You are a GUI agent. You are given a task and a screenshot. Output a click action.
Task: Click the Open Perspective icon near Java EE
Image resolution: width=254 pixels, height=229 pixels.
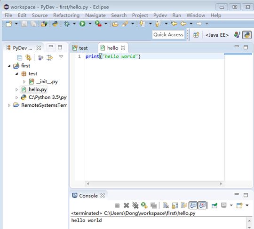pyautogui.click(x=196, y=35)
